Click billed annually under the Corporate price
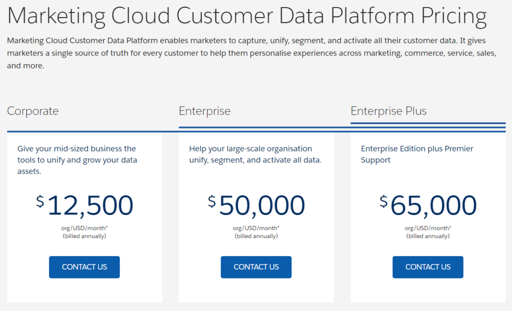 point(83,236)
